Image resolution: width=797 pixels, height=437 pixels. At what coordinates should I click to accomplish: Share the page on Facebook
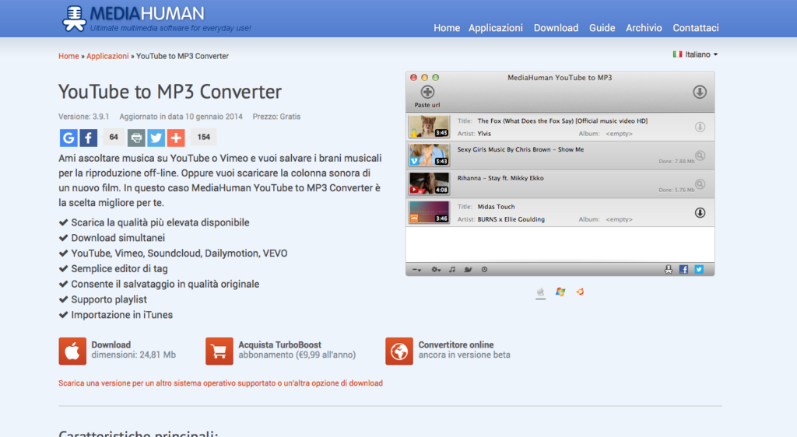(89, 138)
